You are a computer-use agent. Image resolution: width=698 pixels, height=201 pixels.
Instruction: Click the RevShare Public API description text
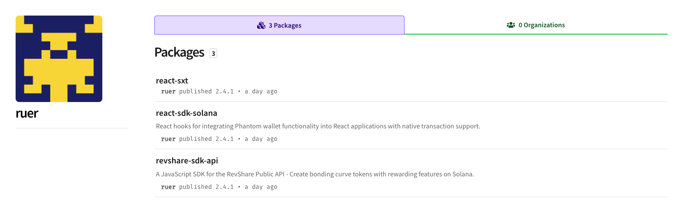[315, 174]
